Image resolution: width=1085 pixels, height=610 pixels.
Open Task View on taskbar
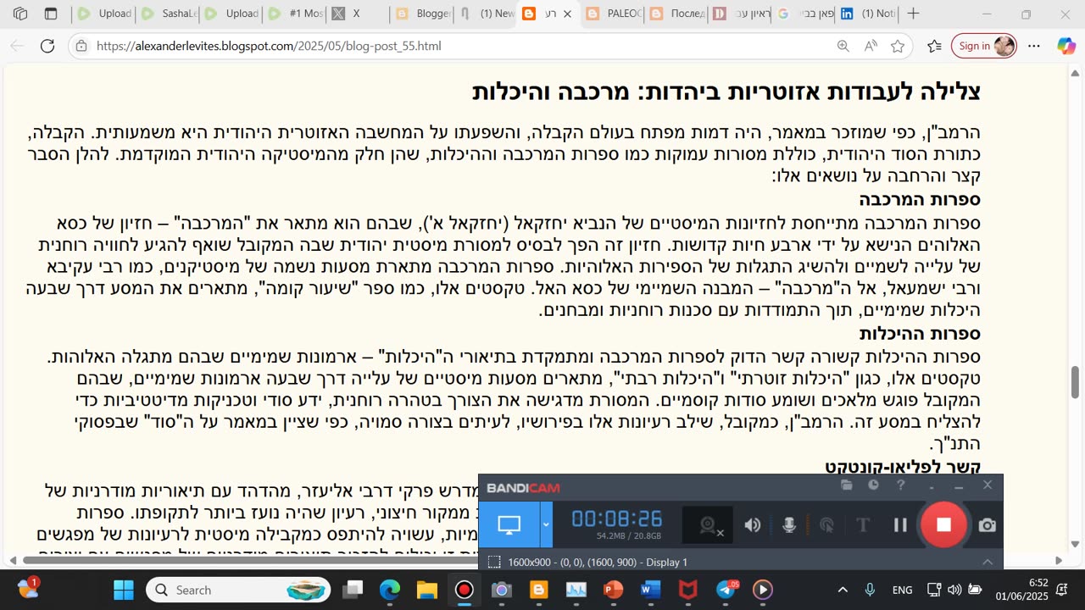point(353,590)
